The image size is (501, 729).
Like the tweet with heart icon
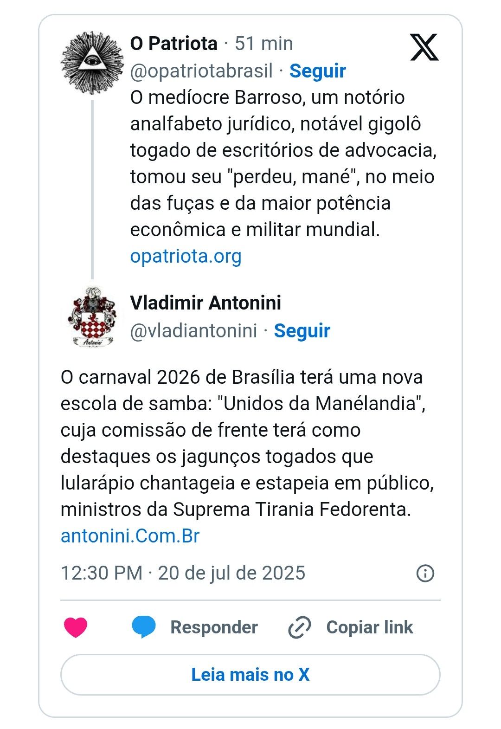(76, 627)
